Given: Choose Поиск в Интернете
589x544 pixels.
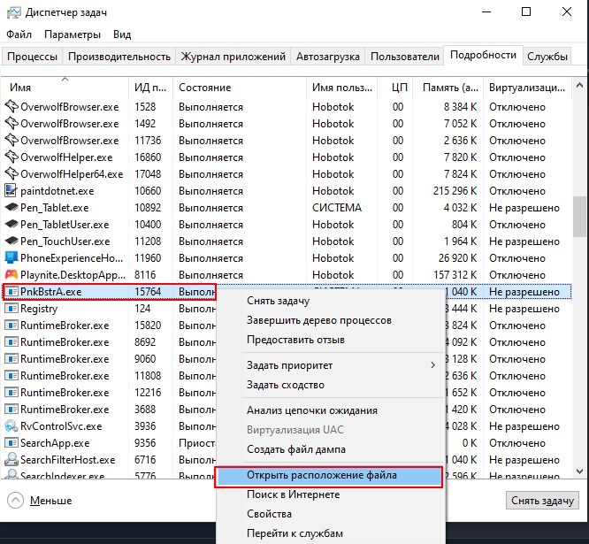Looking at the screenshot, I should 331,494.
